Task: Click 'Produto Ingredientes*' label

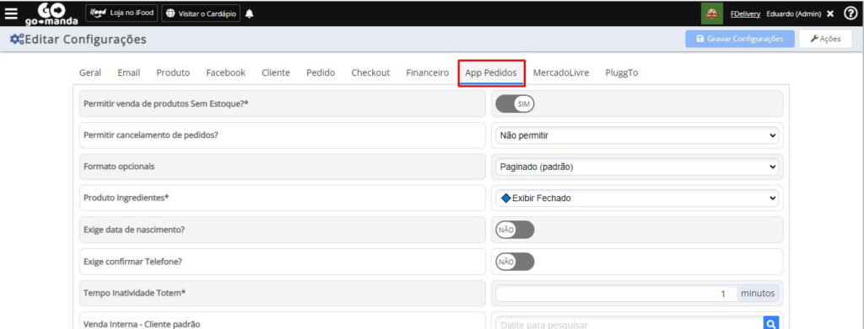Action: tap(126, 199)
